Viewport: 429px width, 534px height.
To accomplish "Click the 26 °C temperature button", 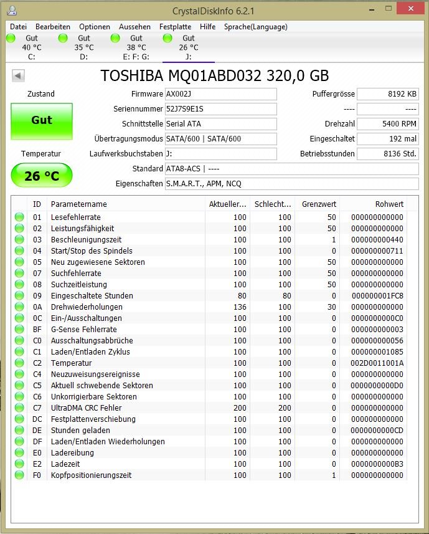I will 42,175.
